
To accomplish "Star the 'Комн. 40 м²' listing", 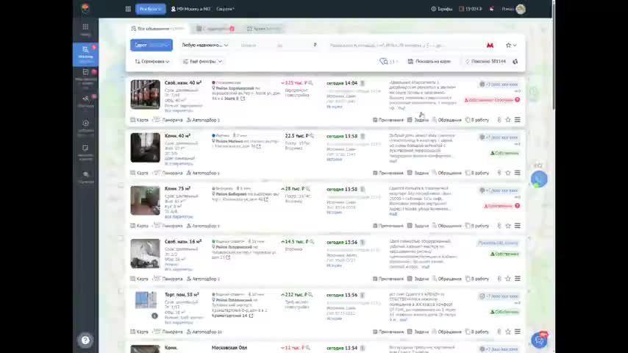I will coord(508,173).
